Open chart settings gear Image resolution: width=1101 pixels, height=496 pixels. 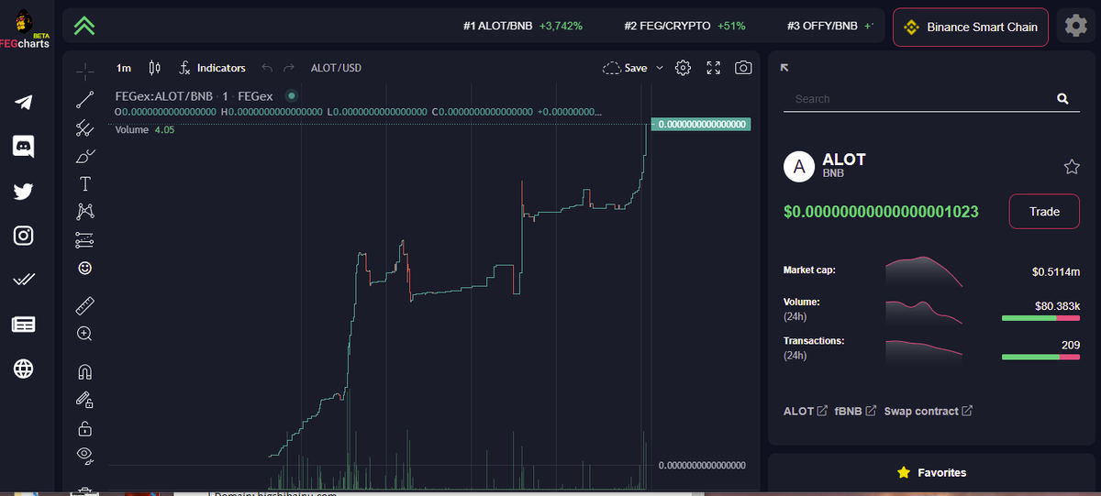(x=683, y=68)
